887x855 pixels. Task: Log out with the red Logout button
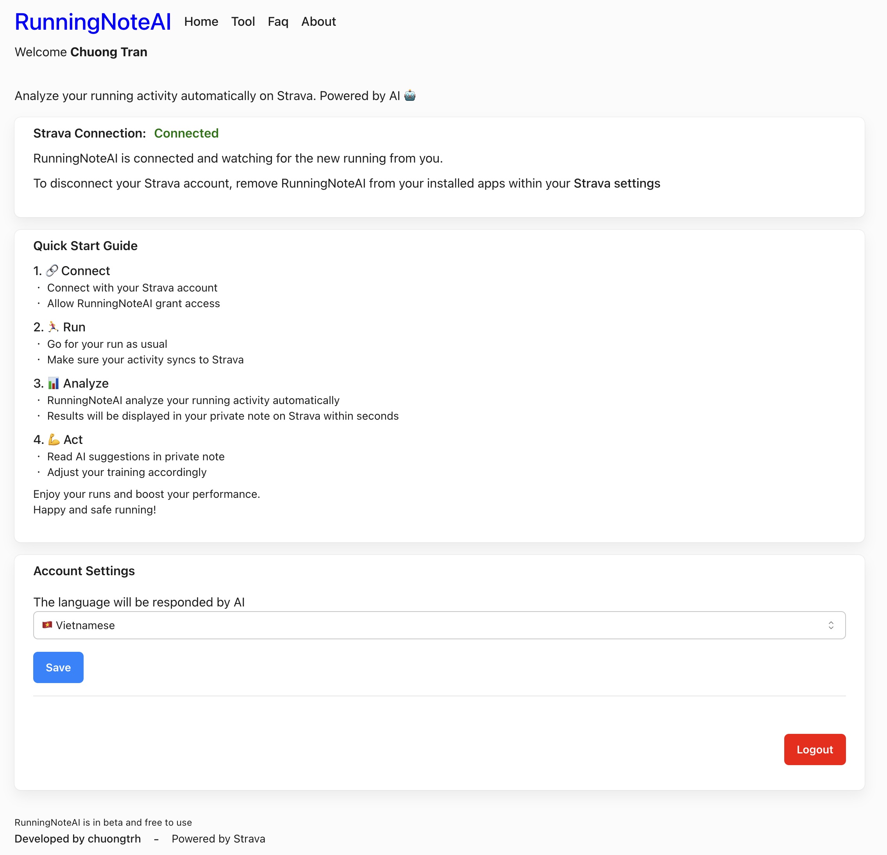pyautogui.click(x=815, y=749)
